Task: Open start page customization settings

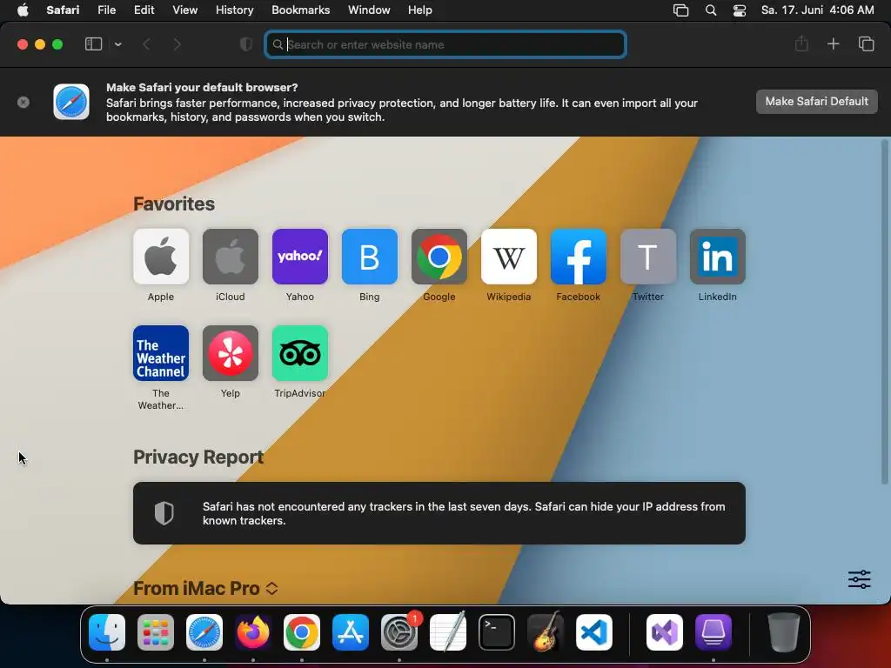Action: [859, 579]
